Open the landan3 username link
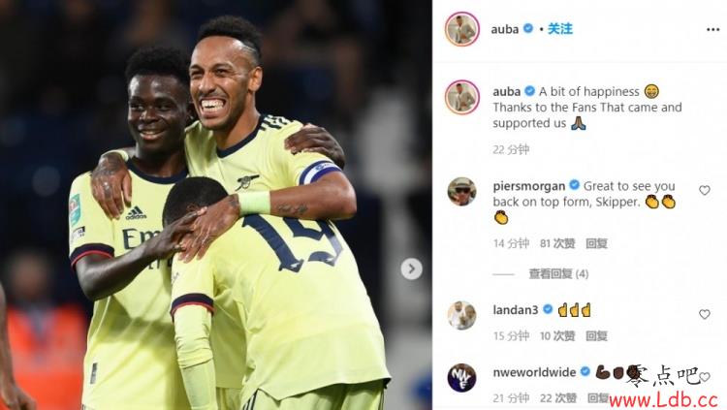 click(x=515, y=310)
